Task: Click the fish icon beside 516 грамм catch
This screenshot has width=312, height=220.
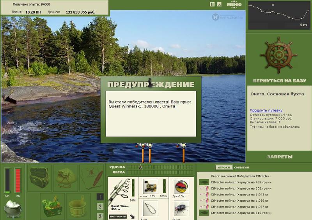Action: (204, 213)
